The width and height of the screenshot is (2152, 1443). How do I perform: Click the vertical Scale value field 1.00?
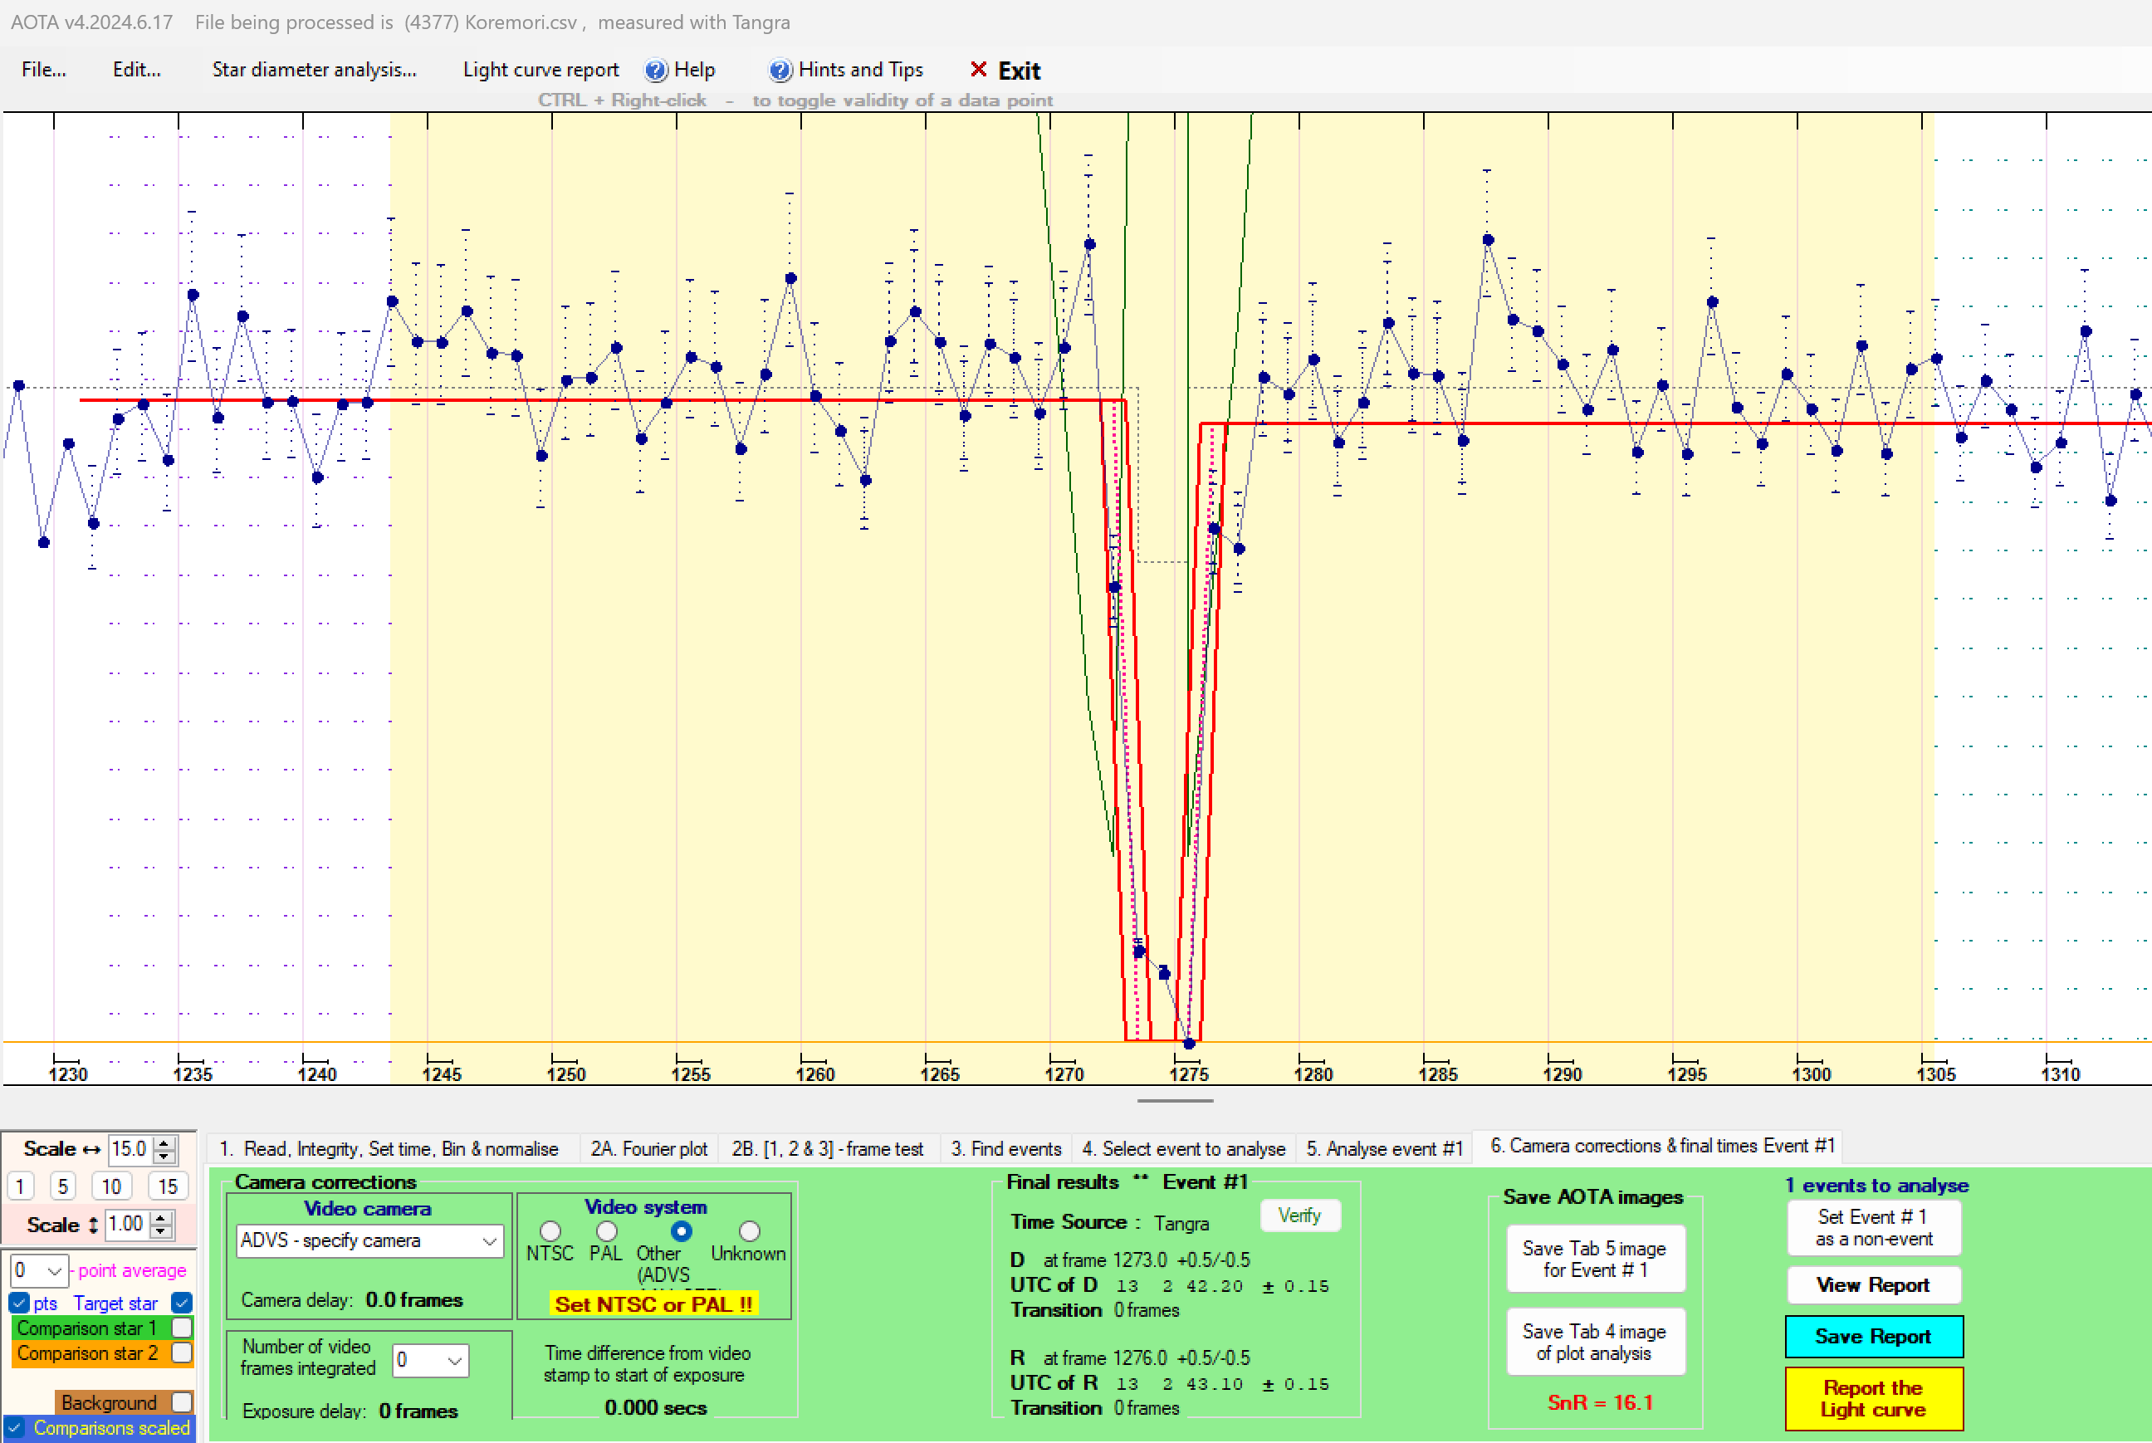pyautogui.click(x=128, y=1224)
